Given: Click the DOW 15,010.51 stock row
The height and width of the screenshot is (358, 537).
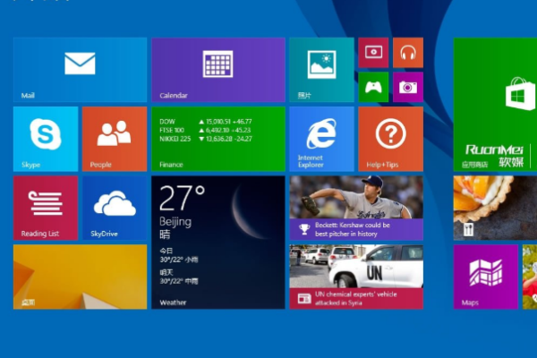Looking at the screenshot, I should [206, 122].
